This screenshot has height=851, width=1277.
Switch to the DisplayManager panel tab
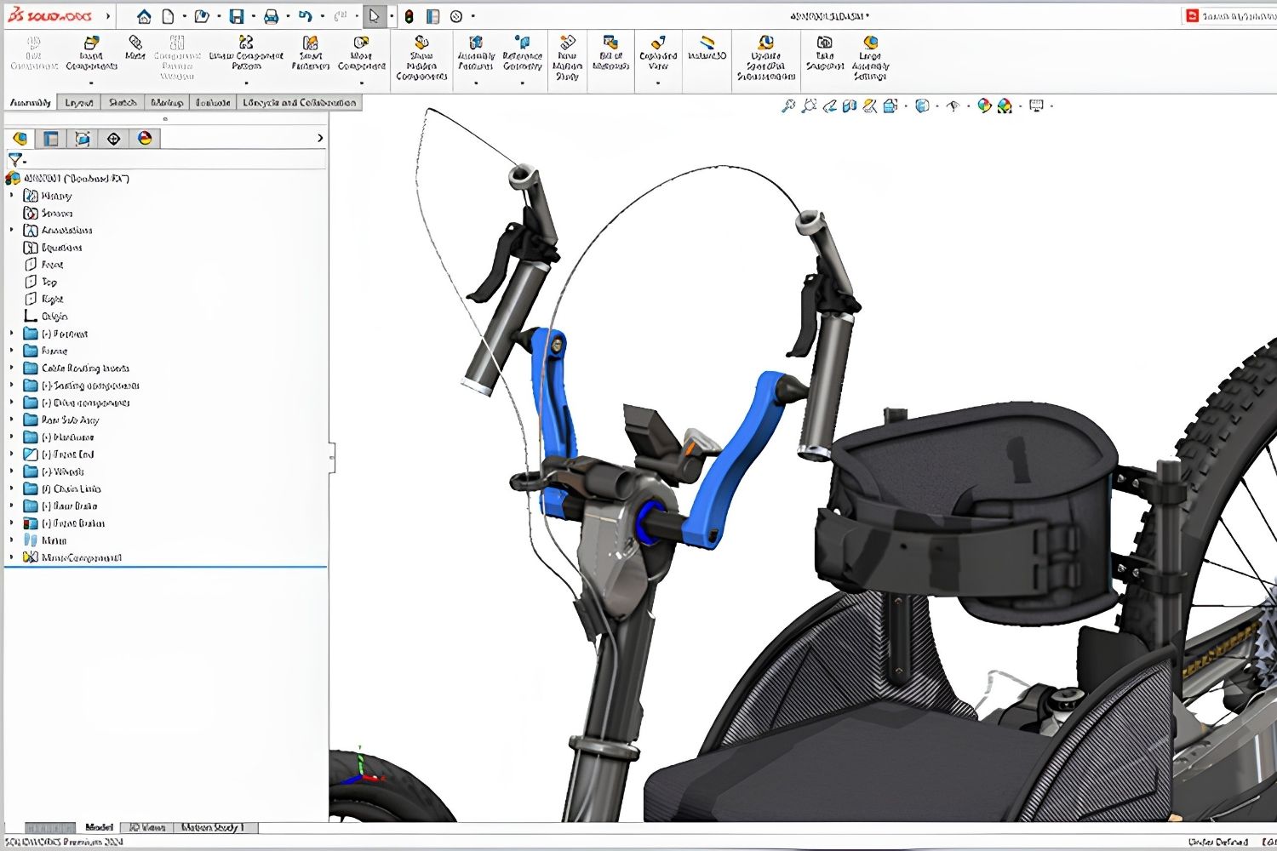tap(145, 139)
